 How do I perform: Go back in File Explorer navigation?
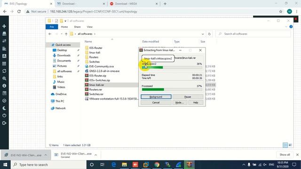[50, 34]
